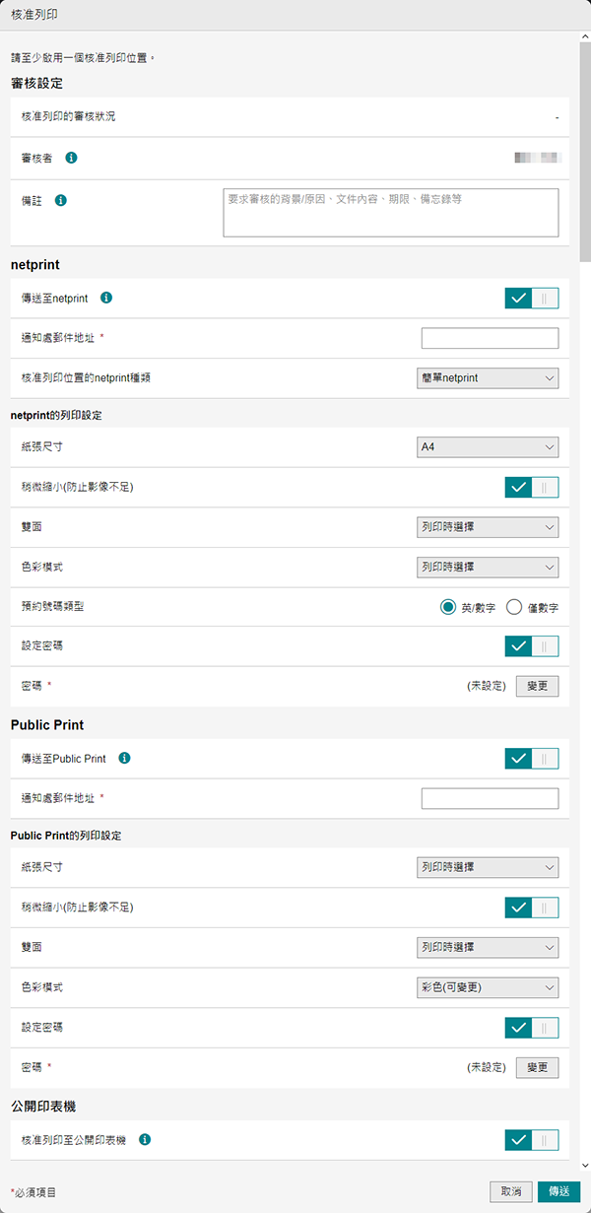Click 變更 button for netprint password
591x1213 pixels.
pyautogui.click(x=537, y=686)
